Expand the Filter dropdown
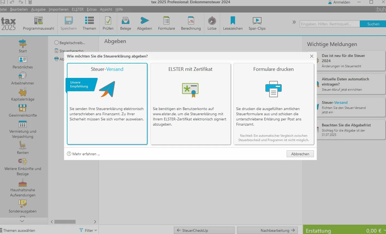 point(88,230)
